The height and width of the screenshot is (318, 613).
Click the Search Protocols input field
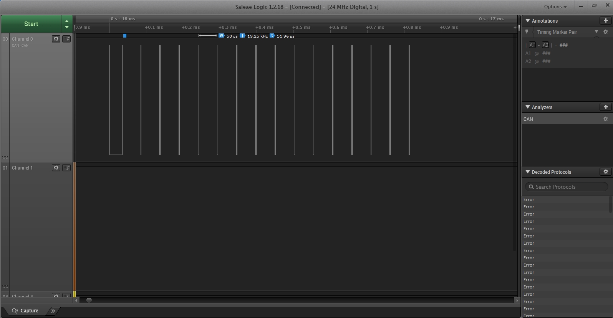[x=567, y=187]
